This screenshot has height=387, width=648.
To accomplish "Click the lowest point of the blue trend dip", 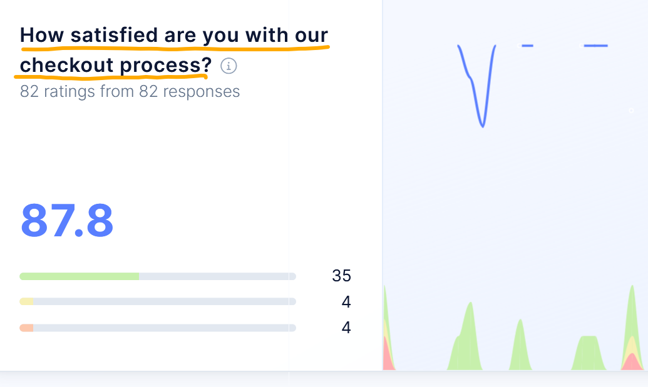I will click(x=483, y=126).
